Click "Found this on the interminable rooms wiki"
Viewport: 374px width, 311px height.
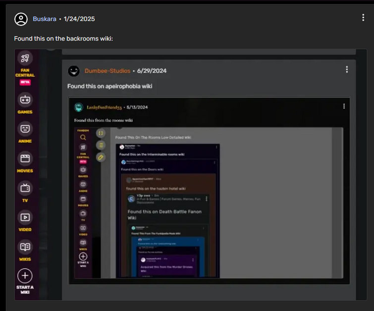tap(152, 155)
